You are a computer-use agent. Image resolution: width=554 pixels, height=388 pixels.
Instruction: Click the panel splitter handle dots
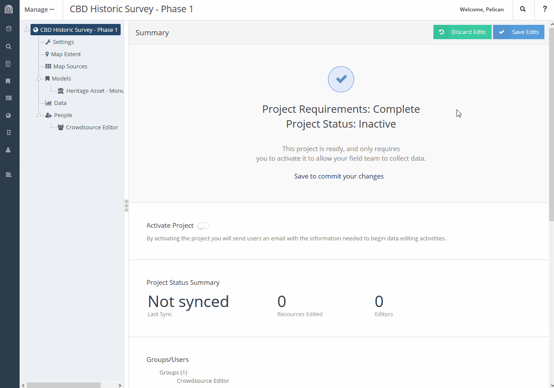pos(126,206)
